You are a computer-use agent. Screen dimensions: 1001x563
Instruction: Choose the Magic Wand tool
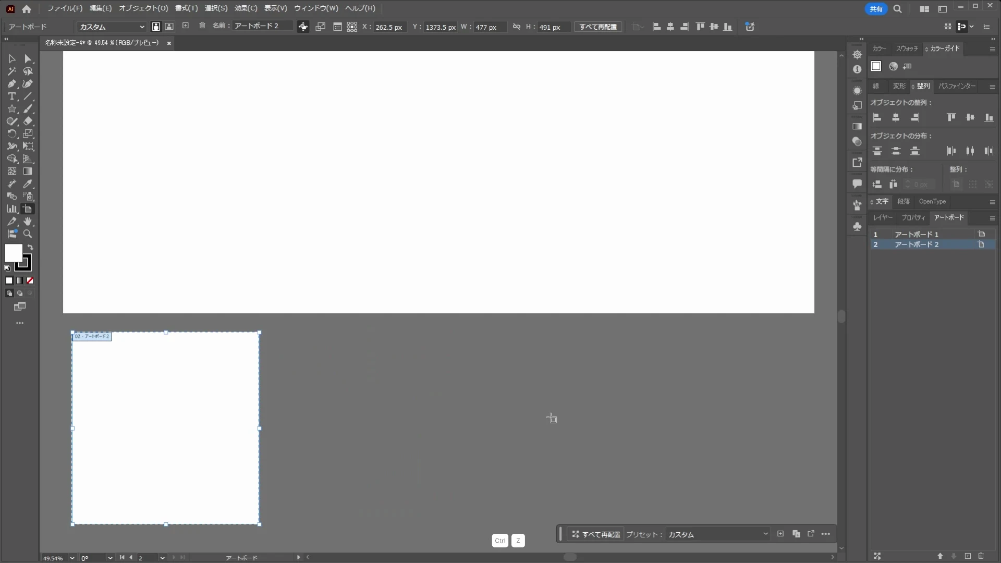(x=12, y=71)
